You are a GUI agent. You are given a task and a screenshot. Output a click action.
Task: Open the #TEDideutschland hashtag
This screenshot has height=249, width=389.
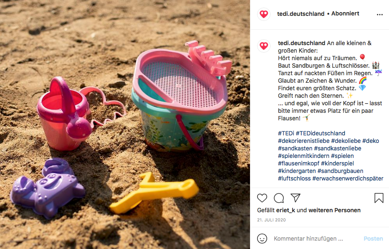[320, 133]
